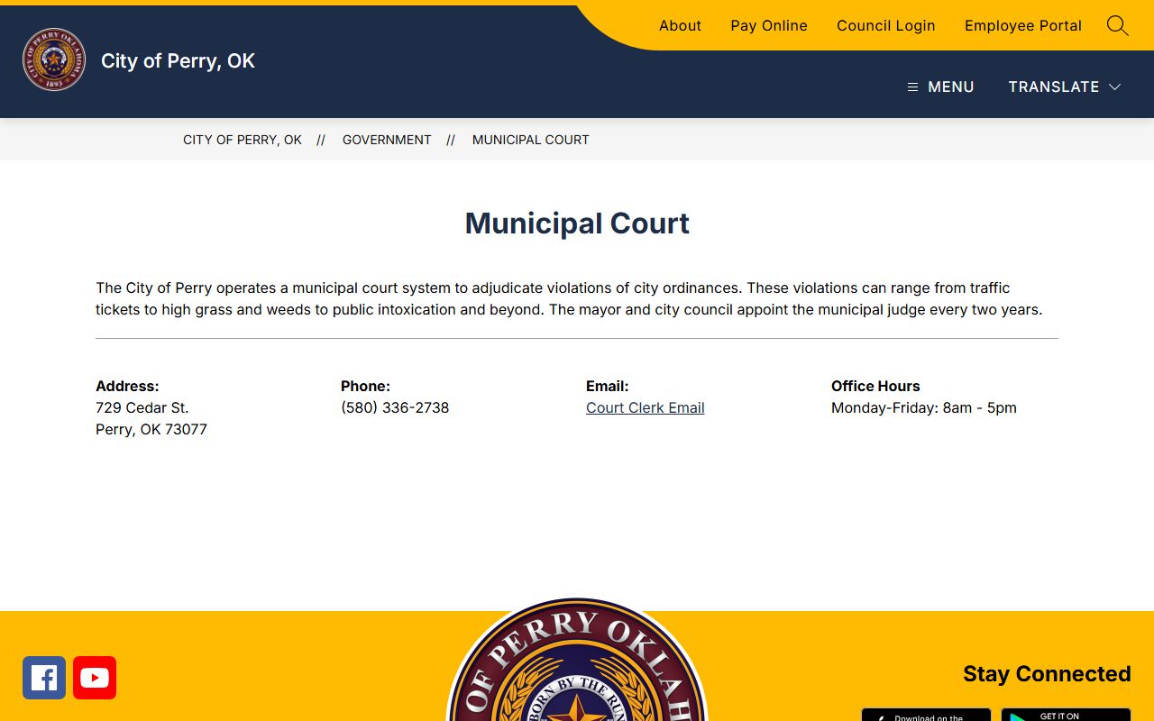Viewport: 1154px width, 721px height.
Task: Open the search magnifier icon
Action: (1117, 25)
